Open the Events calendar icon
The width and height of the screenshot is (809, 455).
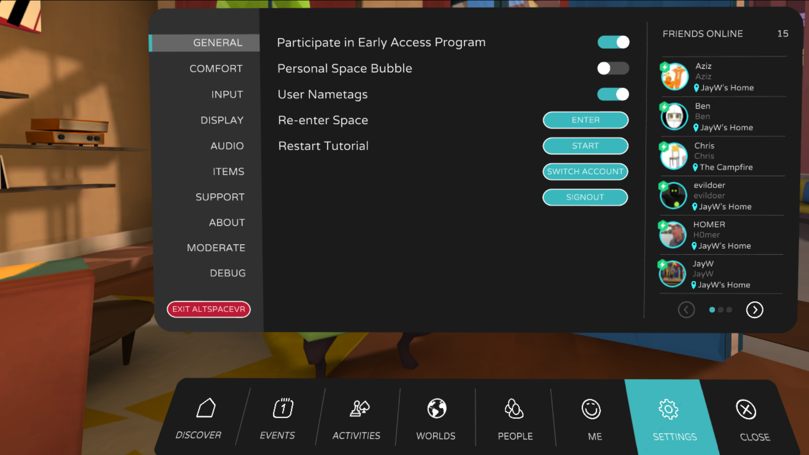283,408
